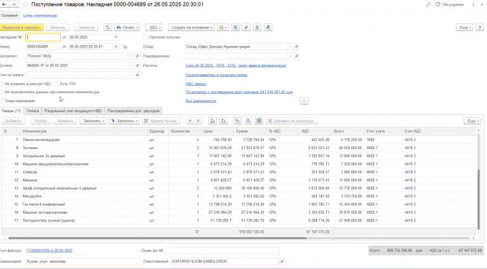Click the report list icon in top toolbar
The width and height of the screenshot is (487, 269).
[x=257, y=27]
